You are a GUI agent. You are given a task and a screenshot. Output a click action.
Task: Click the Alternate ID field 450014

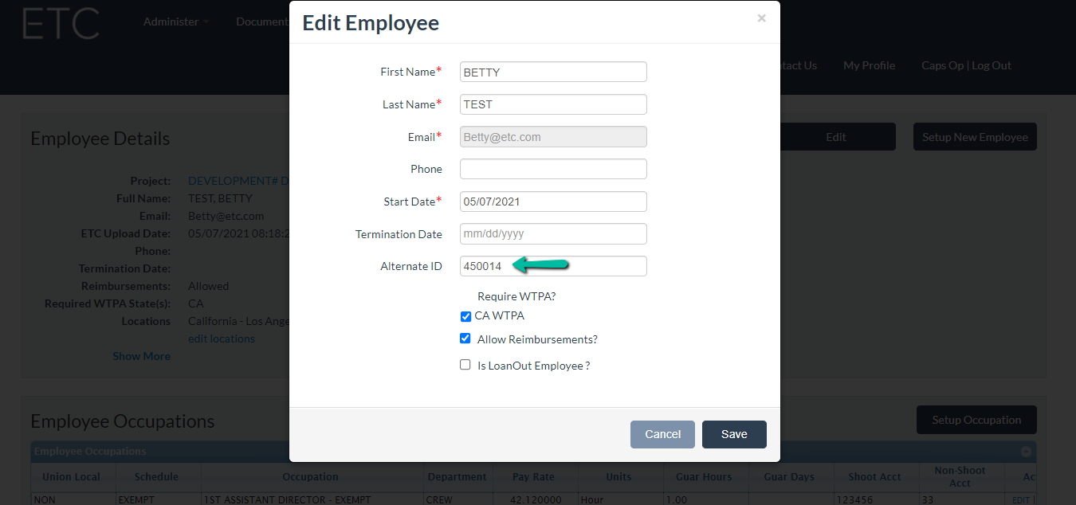[x=553, y=266]
